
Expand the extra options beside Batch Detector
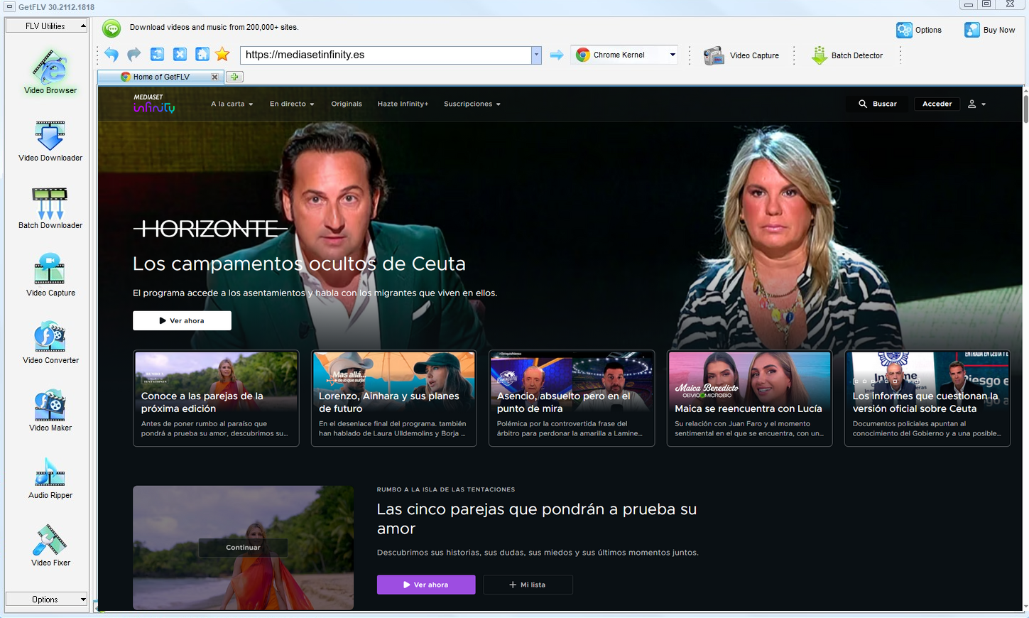click(x=900, y=55)
